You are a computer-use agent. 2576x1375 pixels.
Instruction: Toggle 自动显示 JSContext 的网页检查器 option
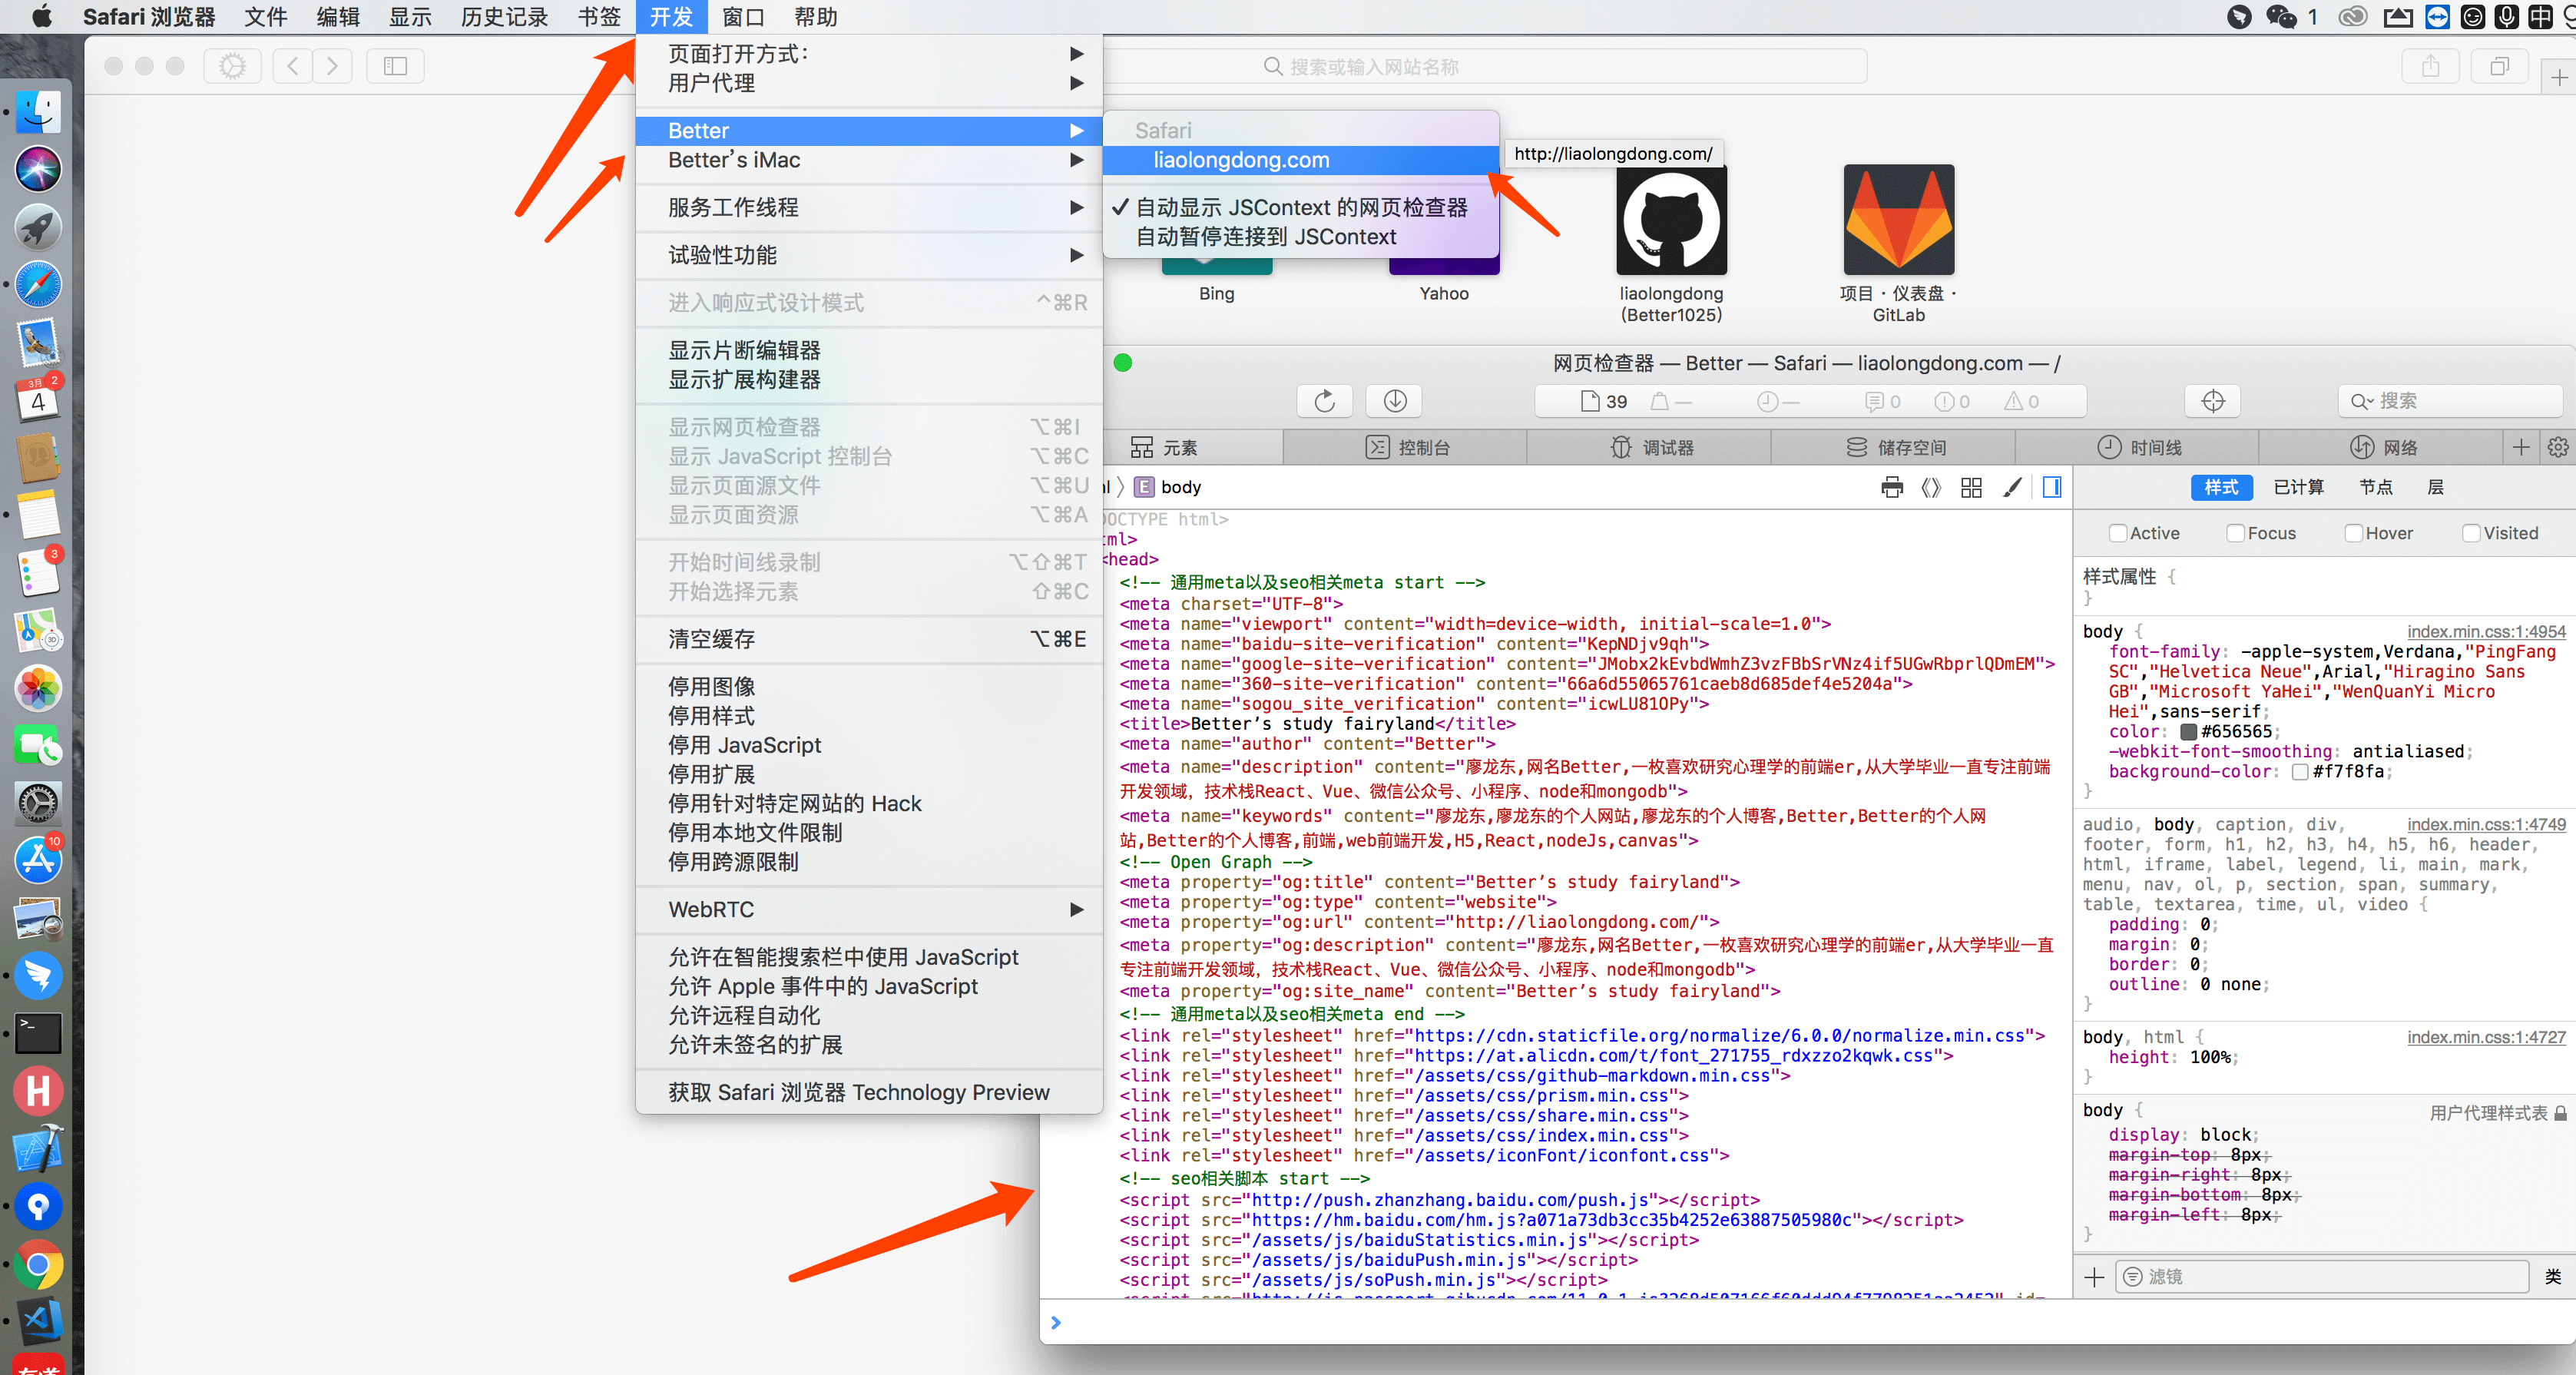[x=1301, y=207]
